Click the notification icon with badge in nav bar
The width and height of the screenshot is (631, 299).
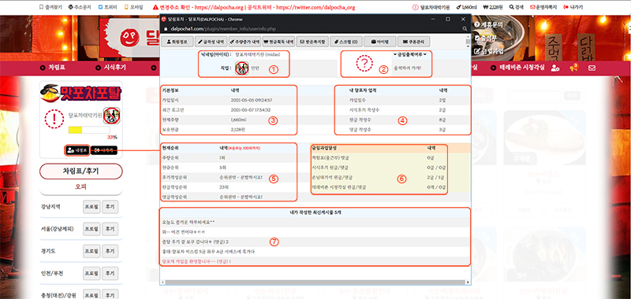point(573,68)
